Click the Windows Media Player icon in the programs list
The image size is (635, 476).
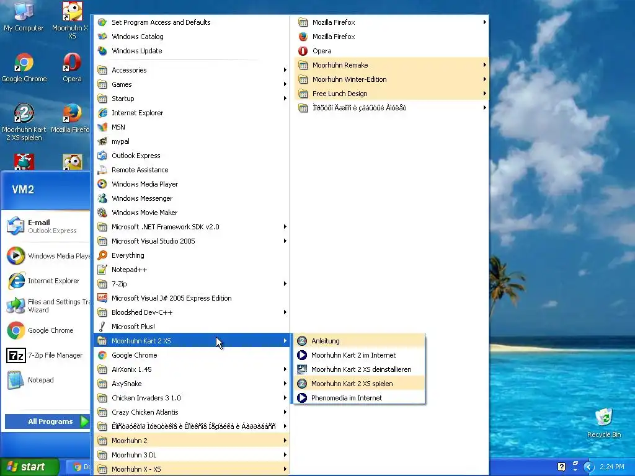102,183
